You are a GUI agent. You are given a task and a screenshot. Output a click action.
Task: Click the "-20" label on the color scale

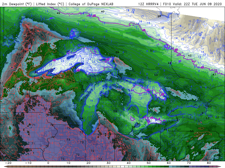(8, 163)
